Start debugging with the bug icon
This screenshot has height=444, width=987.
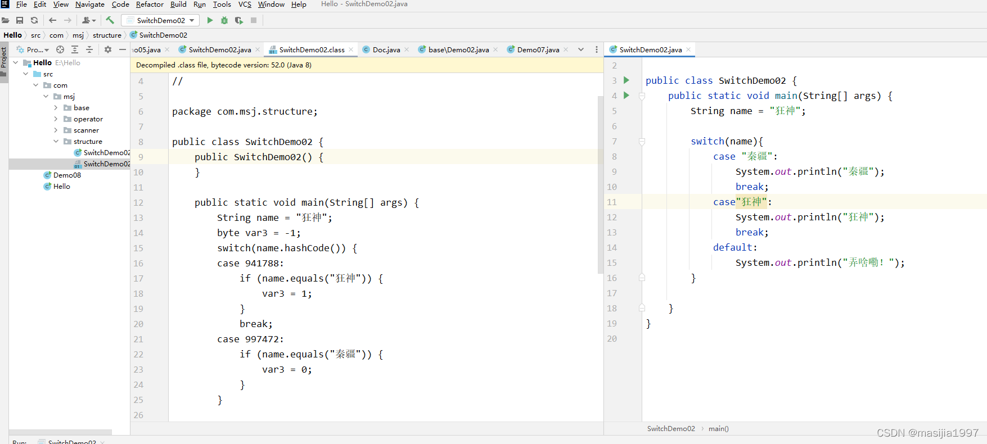[x=224, y=20]
